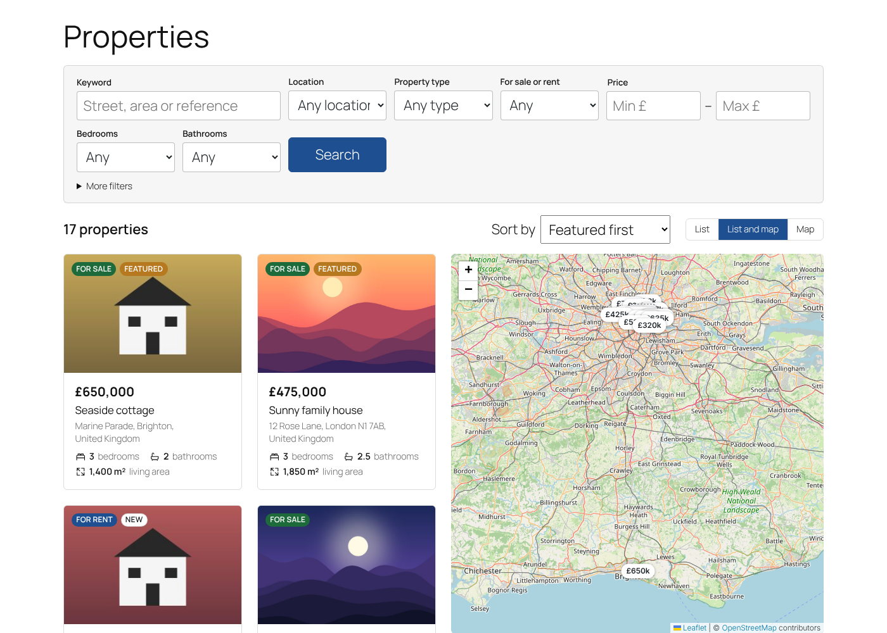The image size is (887, 633).
Task: Zoom out on the map
Action: point(468,289)
